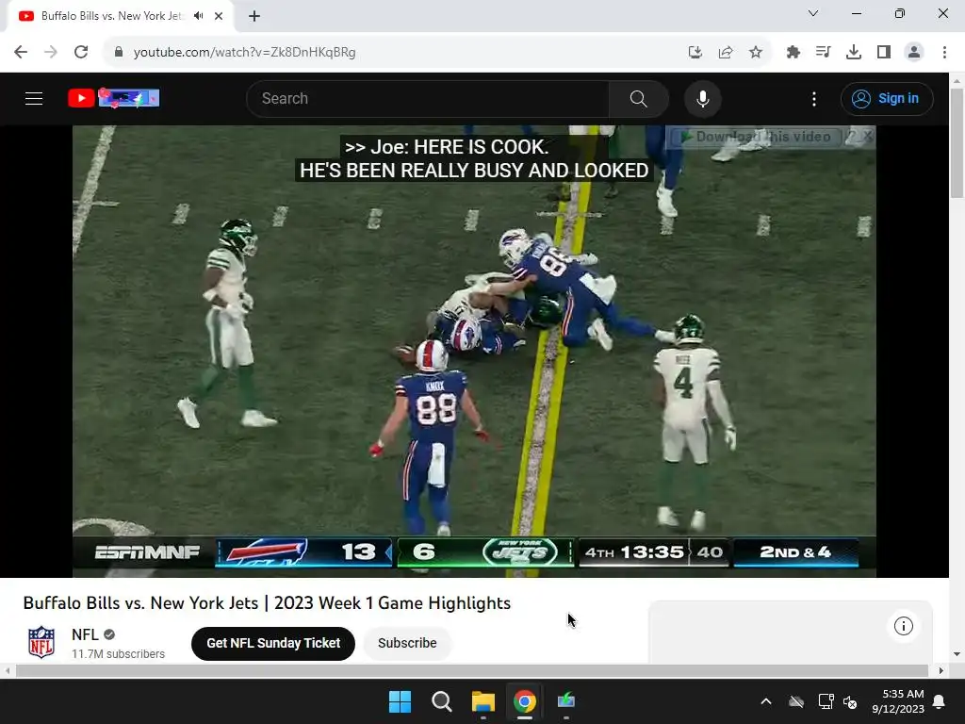Close the Buffalo Bills vs. New York Jets tab
Viewport: 965px width, 724px height.
point(219,16)
